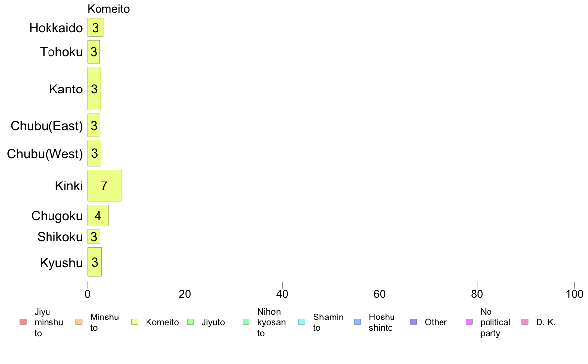Click the Shamin to cyan legend swatch

tap(302, 322)
